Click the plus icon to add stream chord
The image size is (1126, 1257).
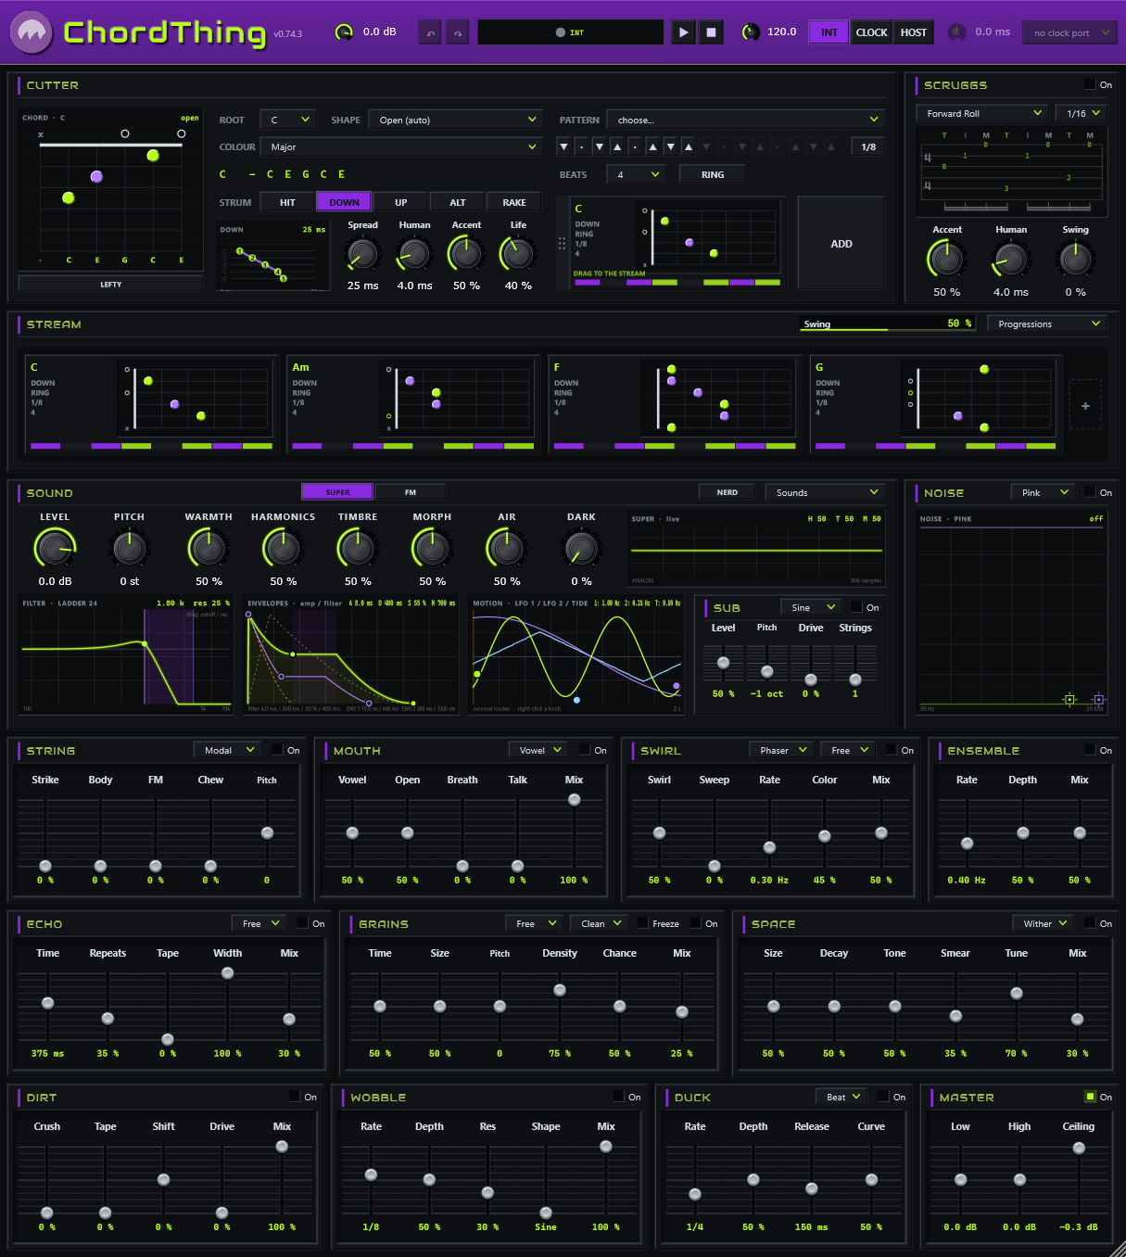[x=1085, y=405]
